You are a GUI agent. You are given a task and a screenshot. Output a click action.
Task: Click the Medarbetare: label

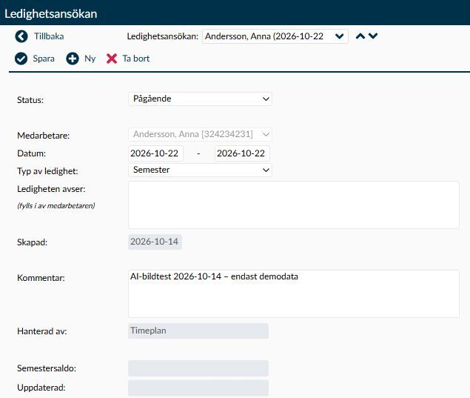click(x=44, y=136)
